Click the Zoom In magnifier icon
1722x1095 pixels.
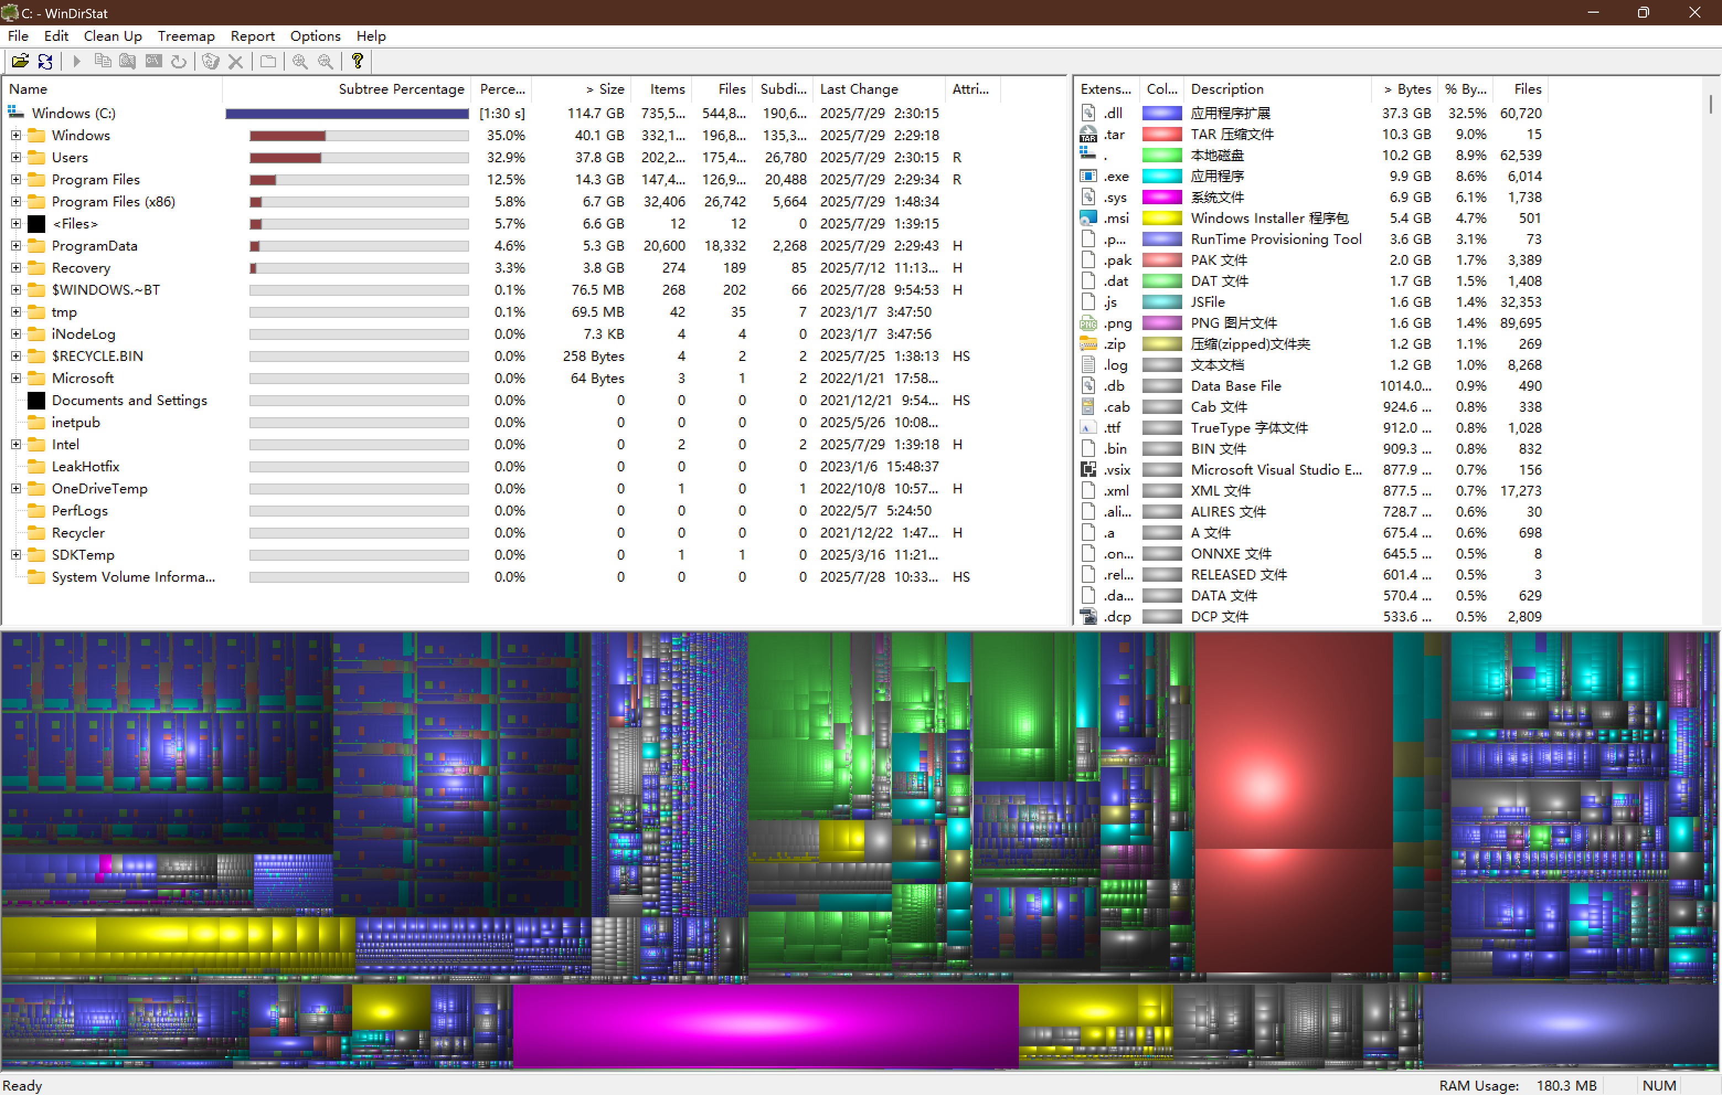point(300,61)
